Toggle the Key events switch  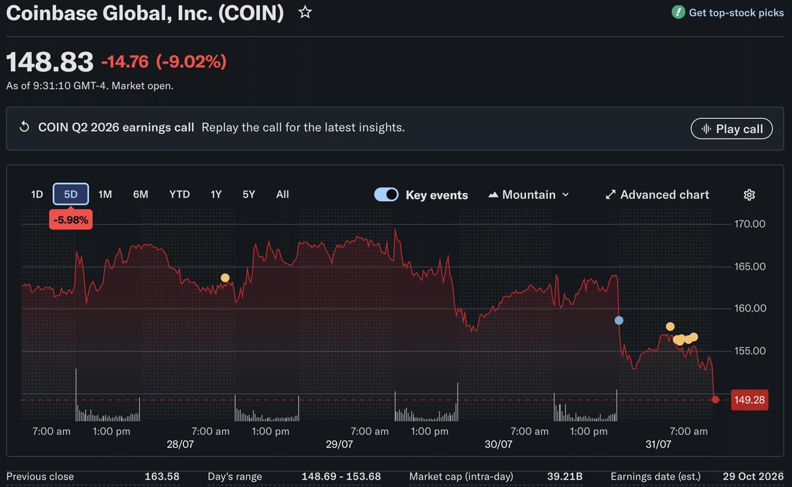tap(386, 195)
